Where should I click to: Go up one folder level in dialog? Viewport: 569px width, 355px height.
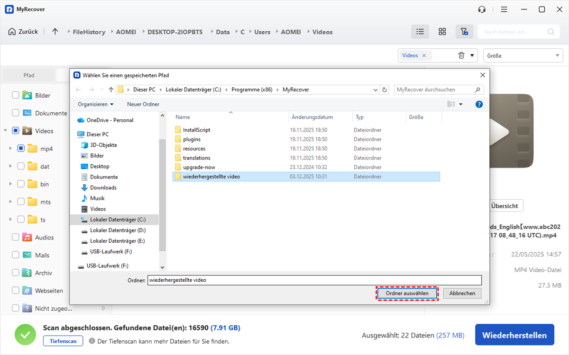point(111,89)
